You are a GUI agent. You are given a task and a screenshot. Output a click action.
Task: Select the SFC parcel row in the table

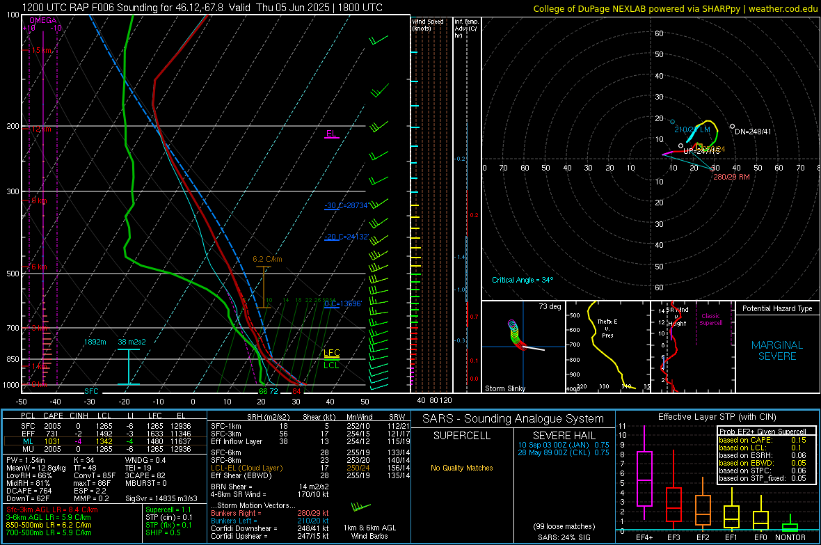coord(105,427)
